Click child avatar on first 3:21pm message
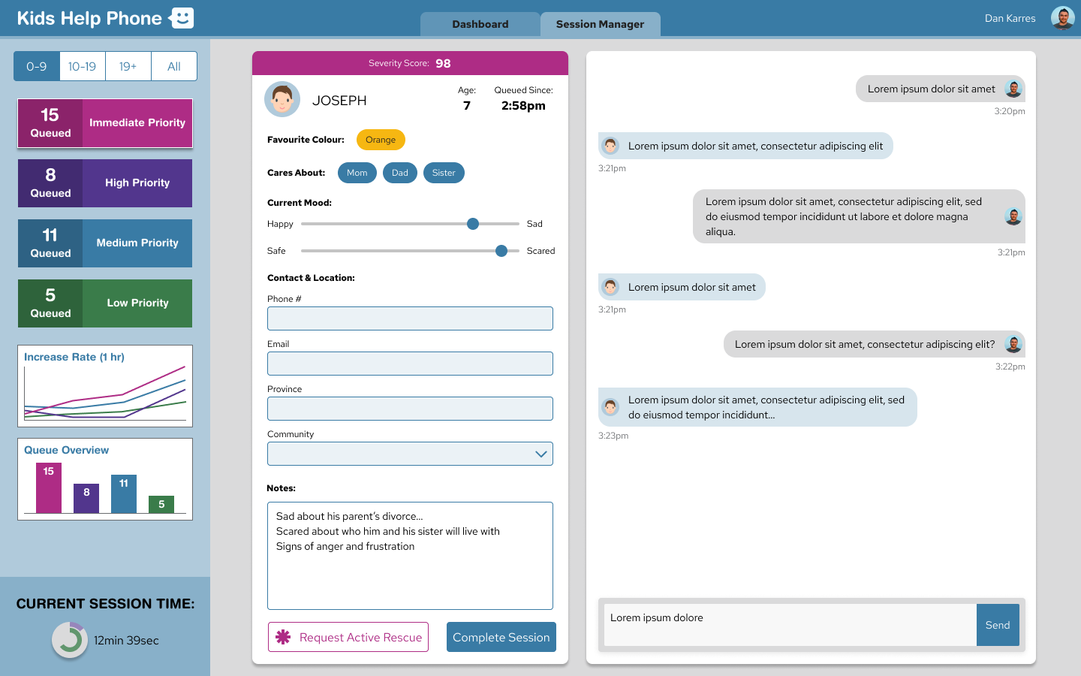Viewport: 1081px width, 676px height. point(610,146)
